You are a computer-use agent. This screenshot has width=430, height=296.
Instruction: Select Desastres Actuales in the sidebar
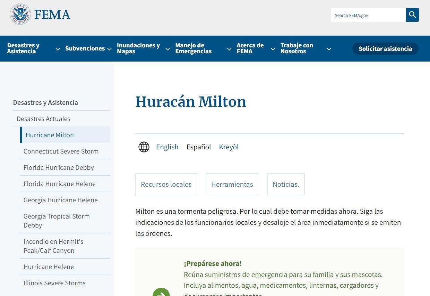(43, 119)
